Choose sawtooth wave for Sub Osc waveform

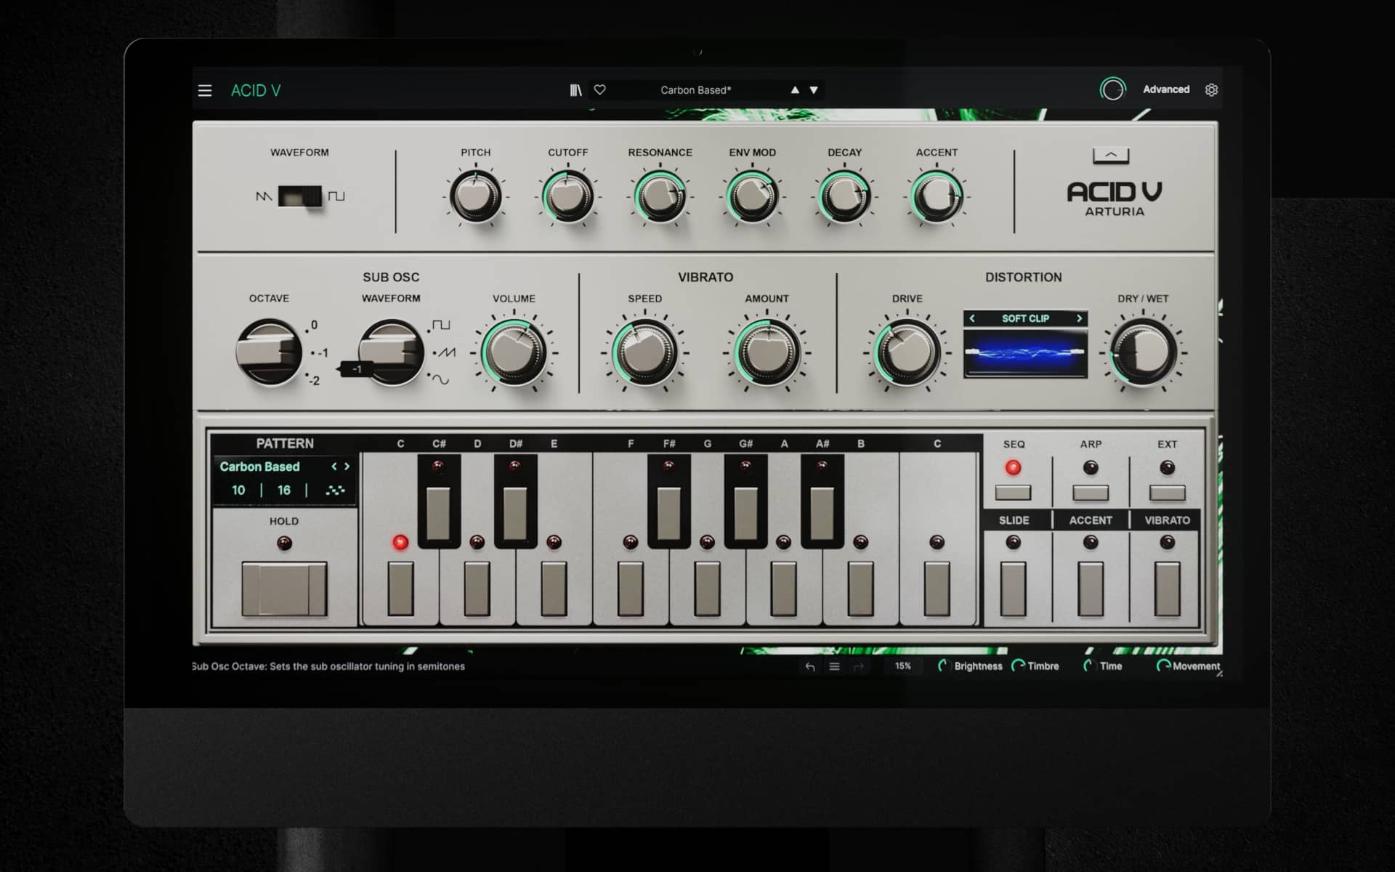(x=446, y=352)
